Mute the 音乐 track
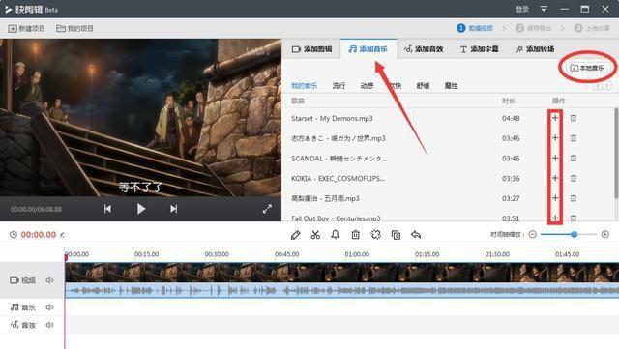 (49, 307)
